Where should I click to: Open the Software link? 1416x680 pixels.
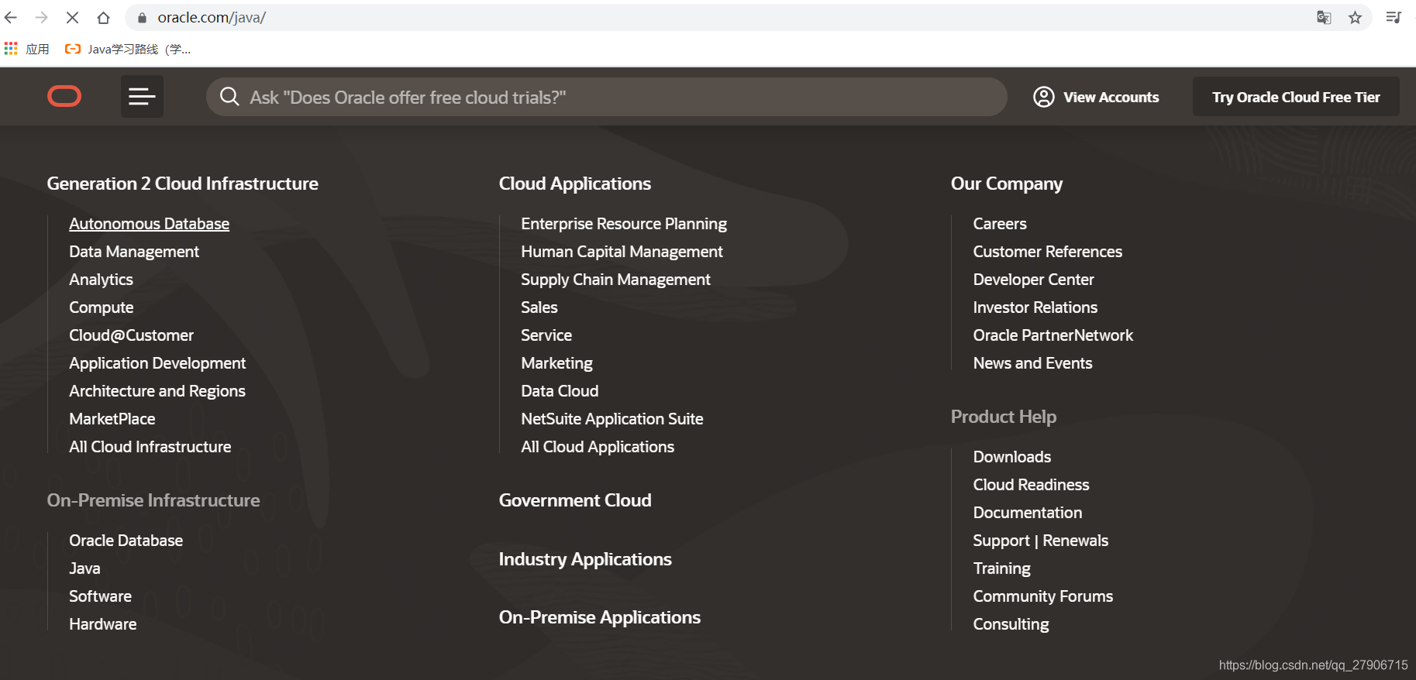click(x=100, y=596)
